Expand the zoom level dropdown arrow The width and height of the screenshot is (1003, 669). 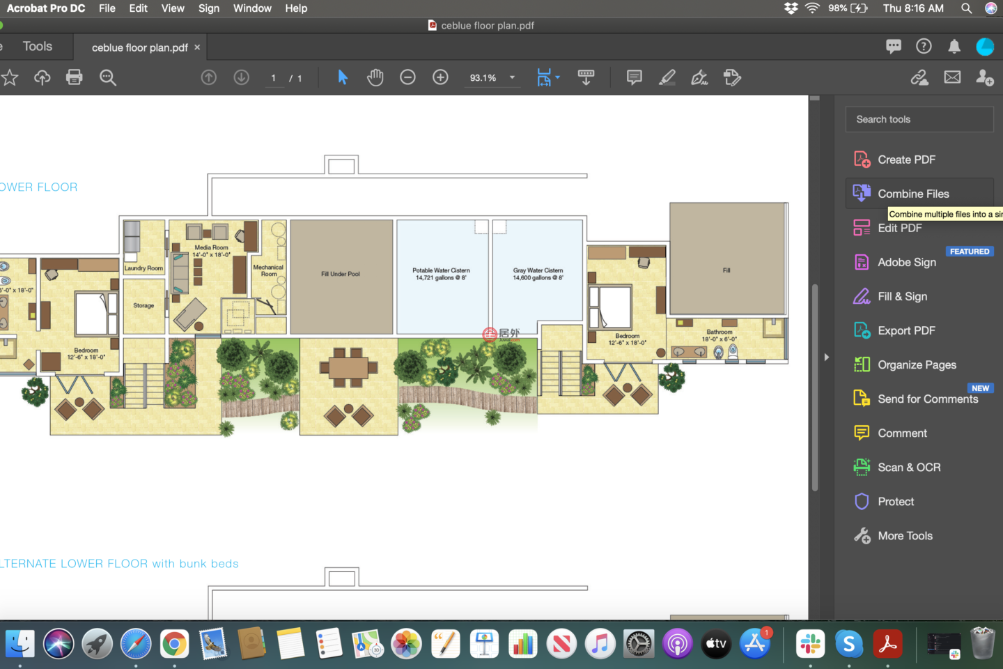tap(512, 77)
